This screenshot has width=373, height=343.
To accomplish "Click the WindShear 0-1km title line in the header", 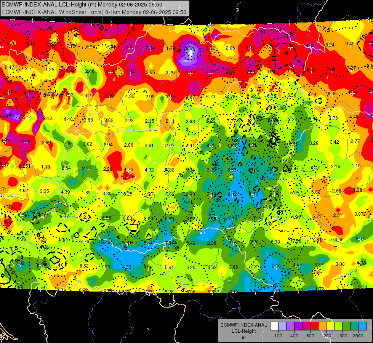I will (94, 12).
